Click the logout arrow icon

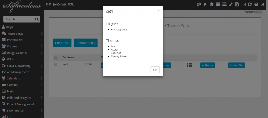tap(263, 4)
